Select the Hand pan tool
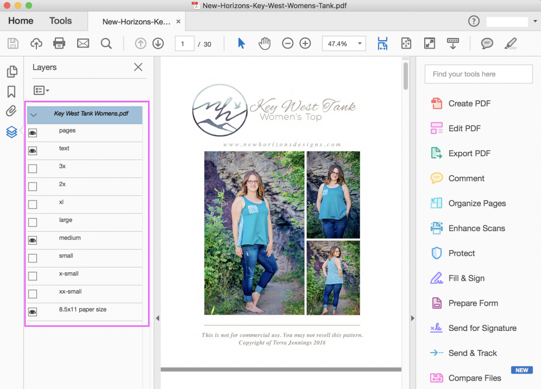 [x=264, y=43]
